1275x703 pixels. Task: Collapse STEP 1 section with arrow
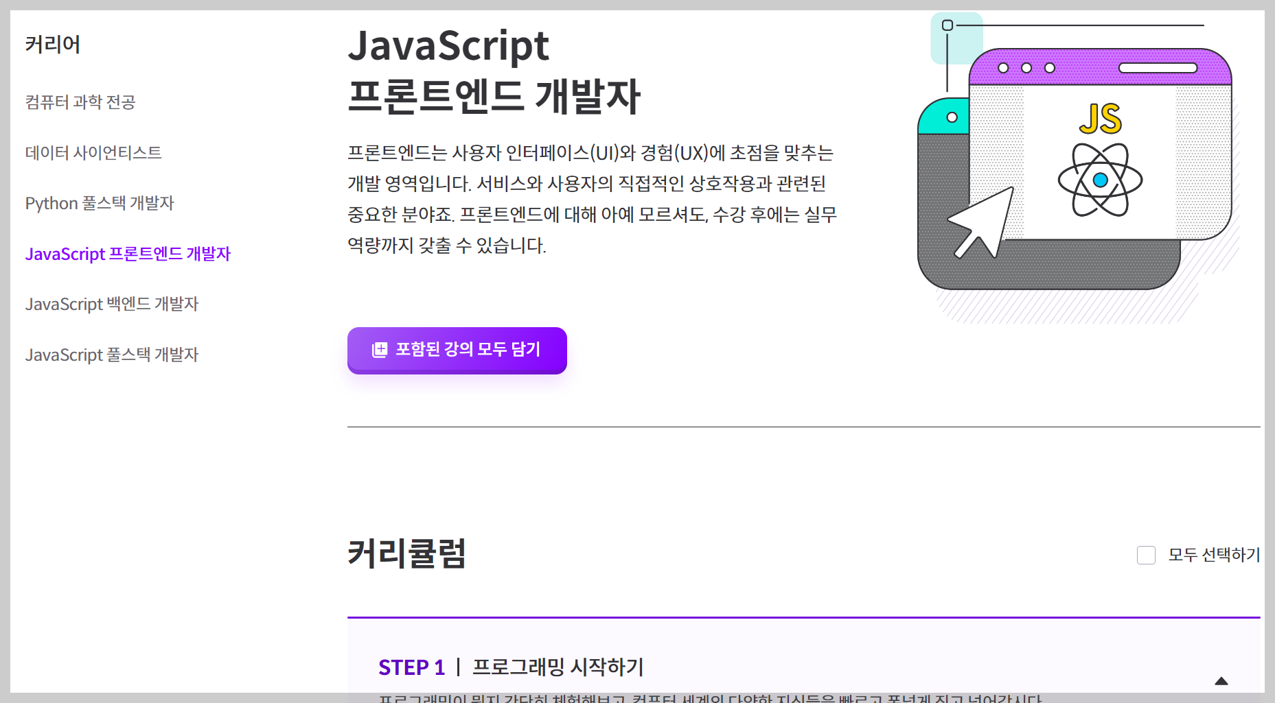(1221, 681)
